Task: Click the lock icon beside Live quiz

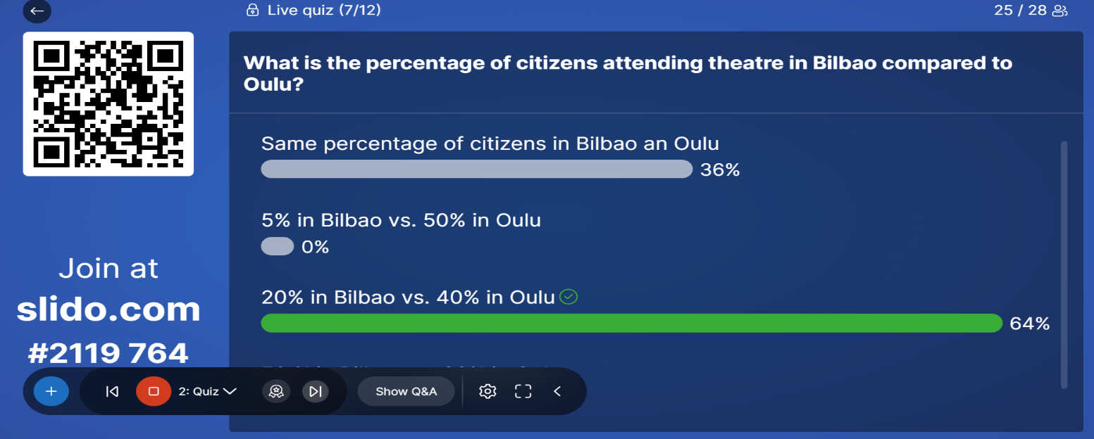Action: (252, 10)
